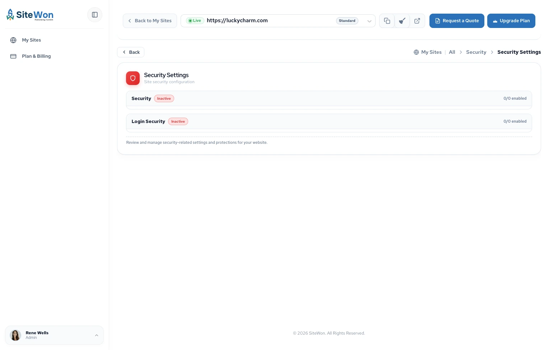The image size is (549, 350).
Task: Click Security Settings breadcrumb text
Action: (x=519, y=52)
